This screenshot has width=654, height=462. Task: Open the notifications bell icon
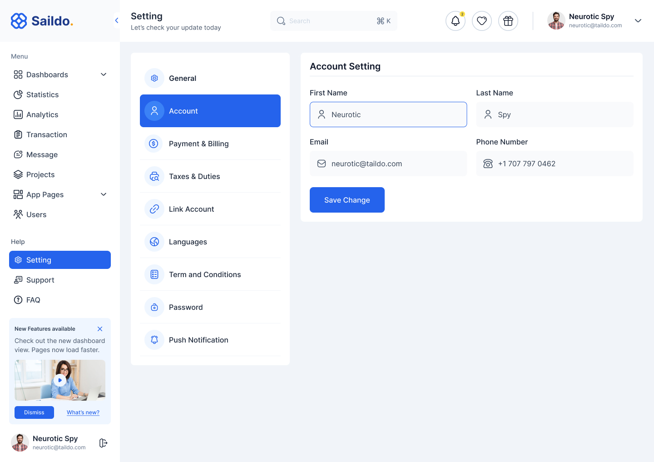[x=455, y=21]
